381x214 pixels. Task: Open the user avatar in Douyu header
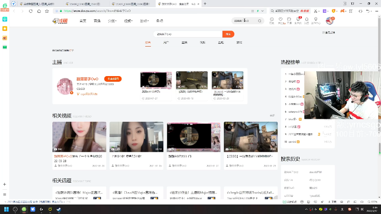330,21
